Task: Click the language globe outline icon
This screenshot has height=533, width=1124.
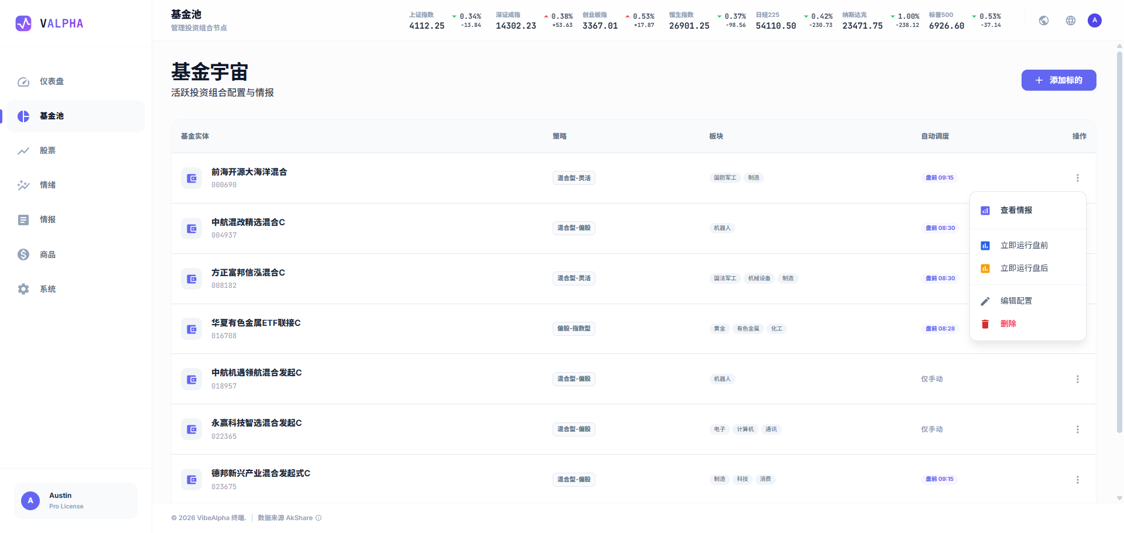Action: coord(1071,20)
